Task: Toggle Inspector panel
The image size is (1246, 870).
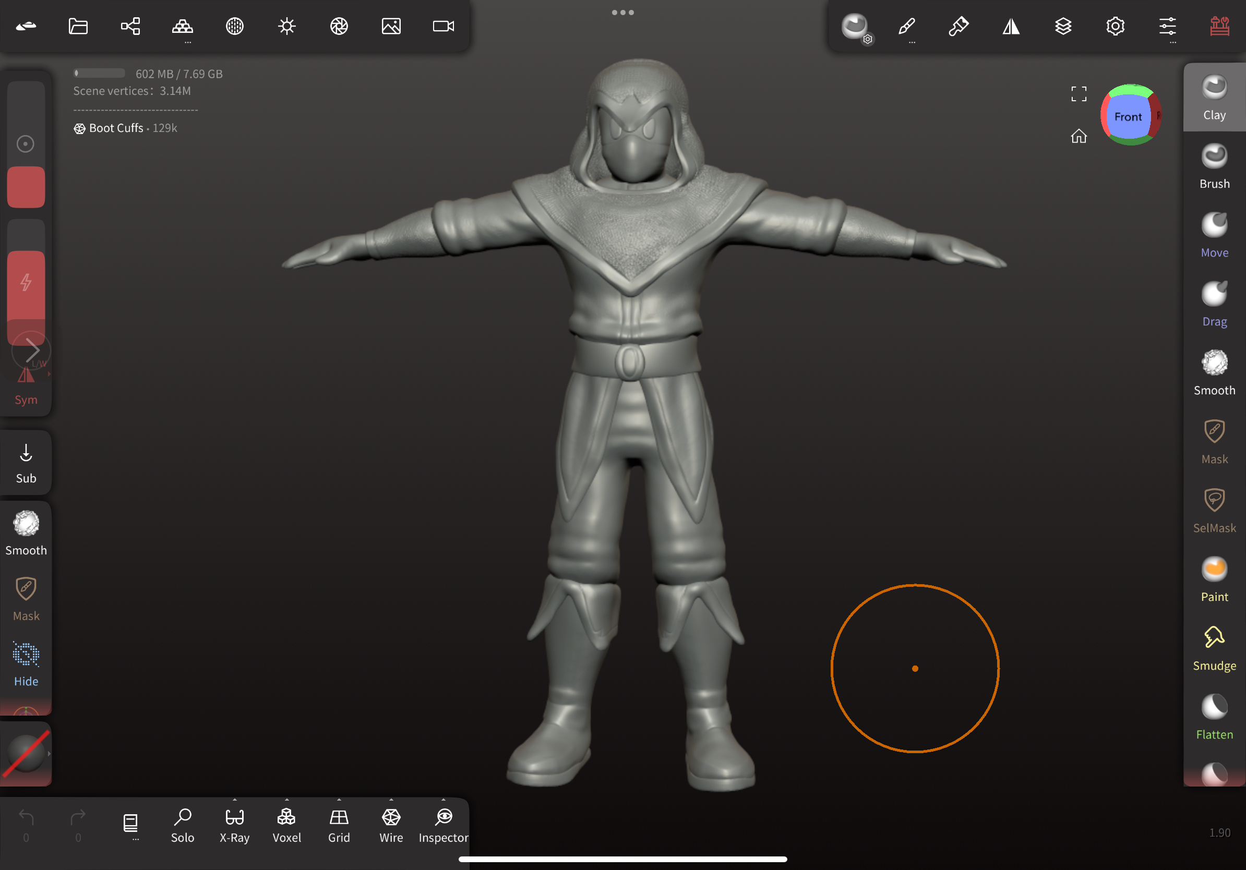Action: coord(444,826)
